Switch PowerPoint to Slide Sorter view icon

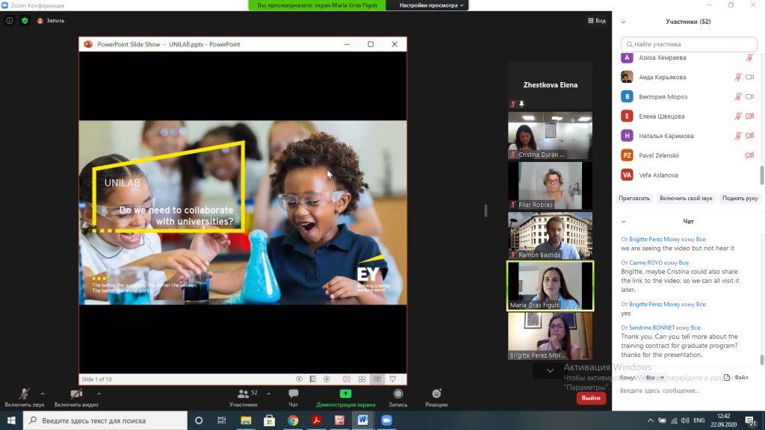click(362, 378)
